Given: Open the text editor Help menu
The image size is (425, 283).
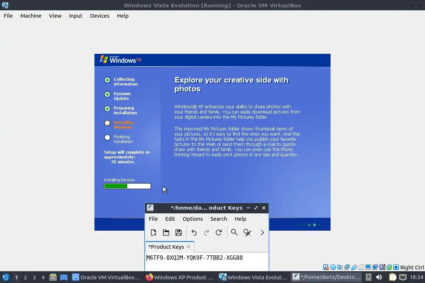Looking at the screenshot, I should (x=241, y=219).
